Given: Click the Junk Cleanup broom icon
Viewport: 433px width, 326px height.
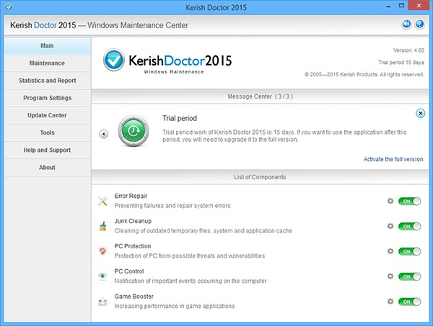Looking at the screenshot, I should (x=102, y=226).
